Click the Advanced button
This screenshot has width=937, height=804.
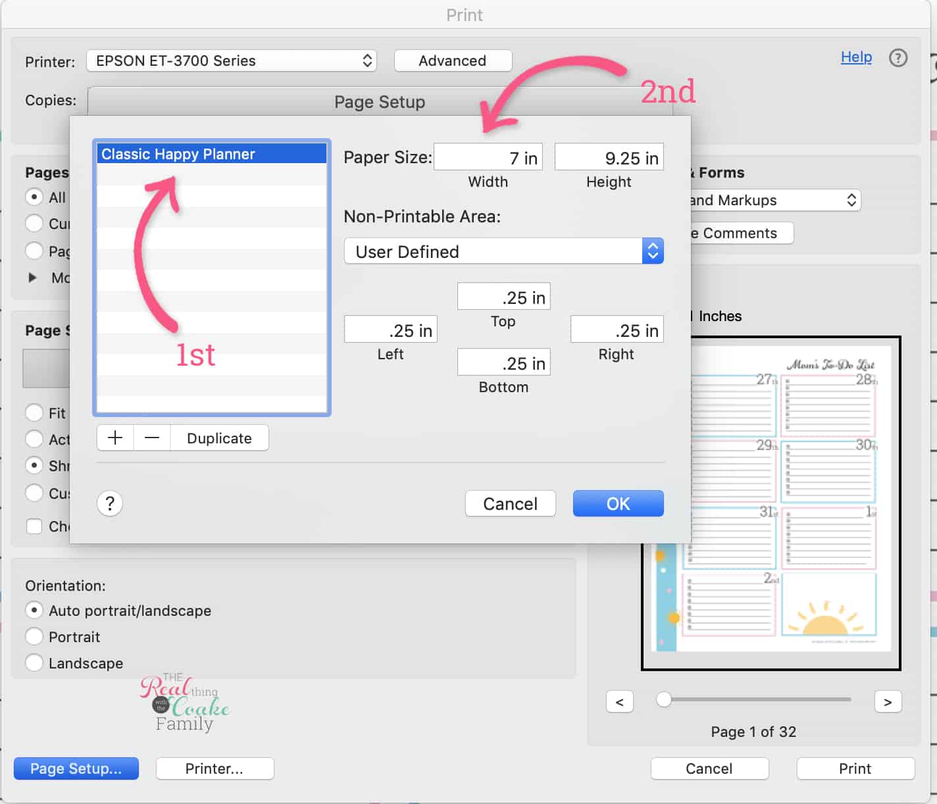(453, 61)
